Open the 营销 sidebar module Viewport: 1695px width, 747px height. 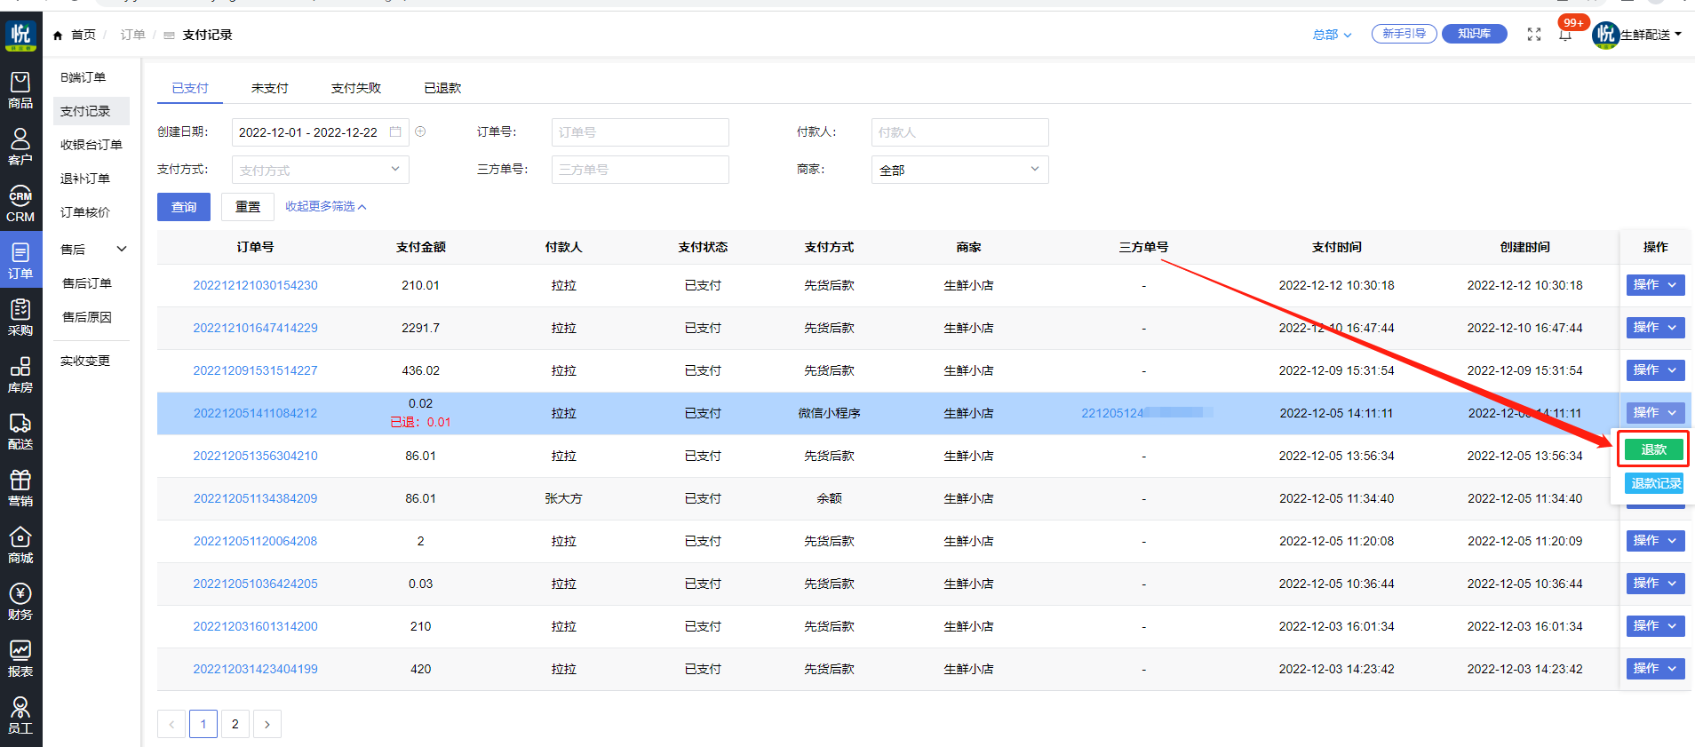click(x=20, y=489)
